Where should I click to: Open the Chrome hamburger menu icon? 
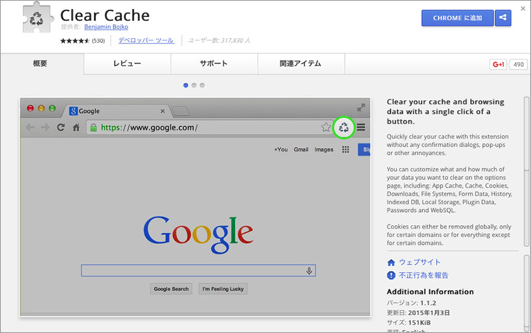click(x=361, y=127)
